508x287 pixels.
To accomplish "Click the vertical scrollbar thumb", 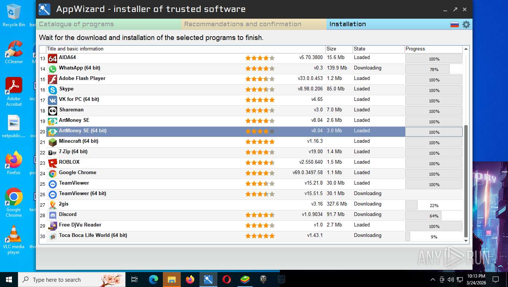I will coord(466,181).
